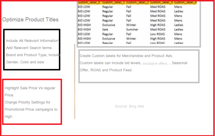This screenshot has height=136, width=215.
Task: Select the "Change Priority Settings for" line
Action: 28,102
